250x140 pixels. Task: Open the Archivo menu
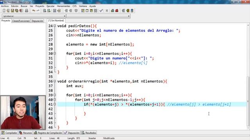click(5, 6)
